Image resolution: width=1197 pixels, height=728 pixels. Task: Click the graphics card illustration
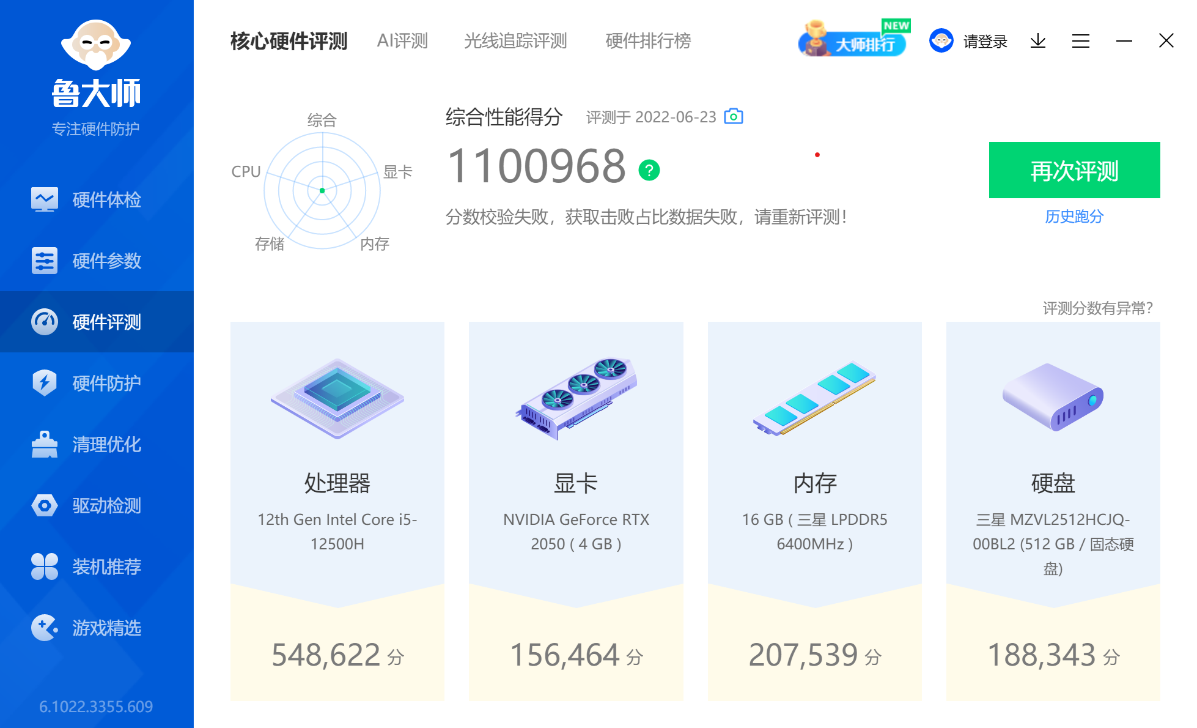pos(576,398)
